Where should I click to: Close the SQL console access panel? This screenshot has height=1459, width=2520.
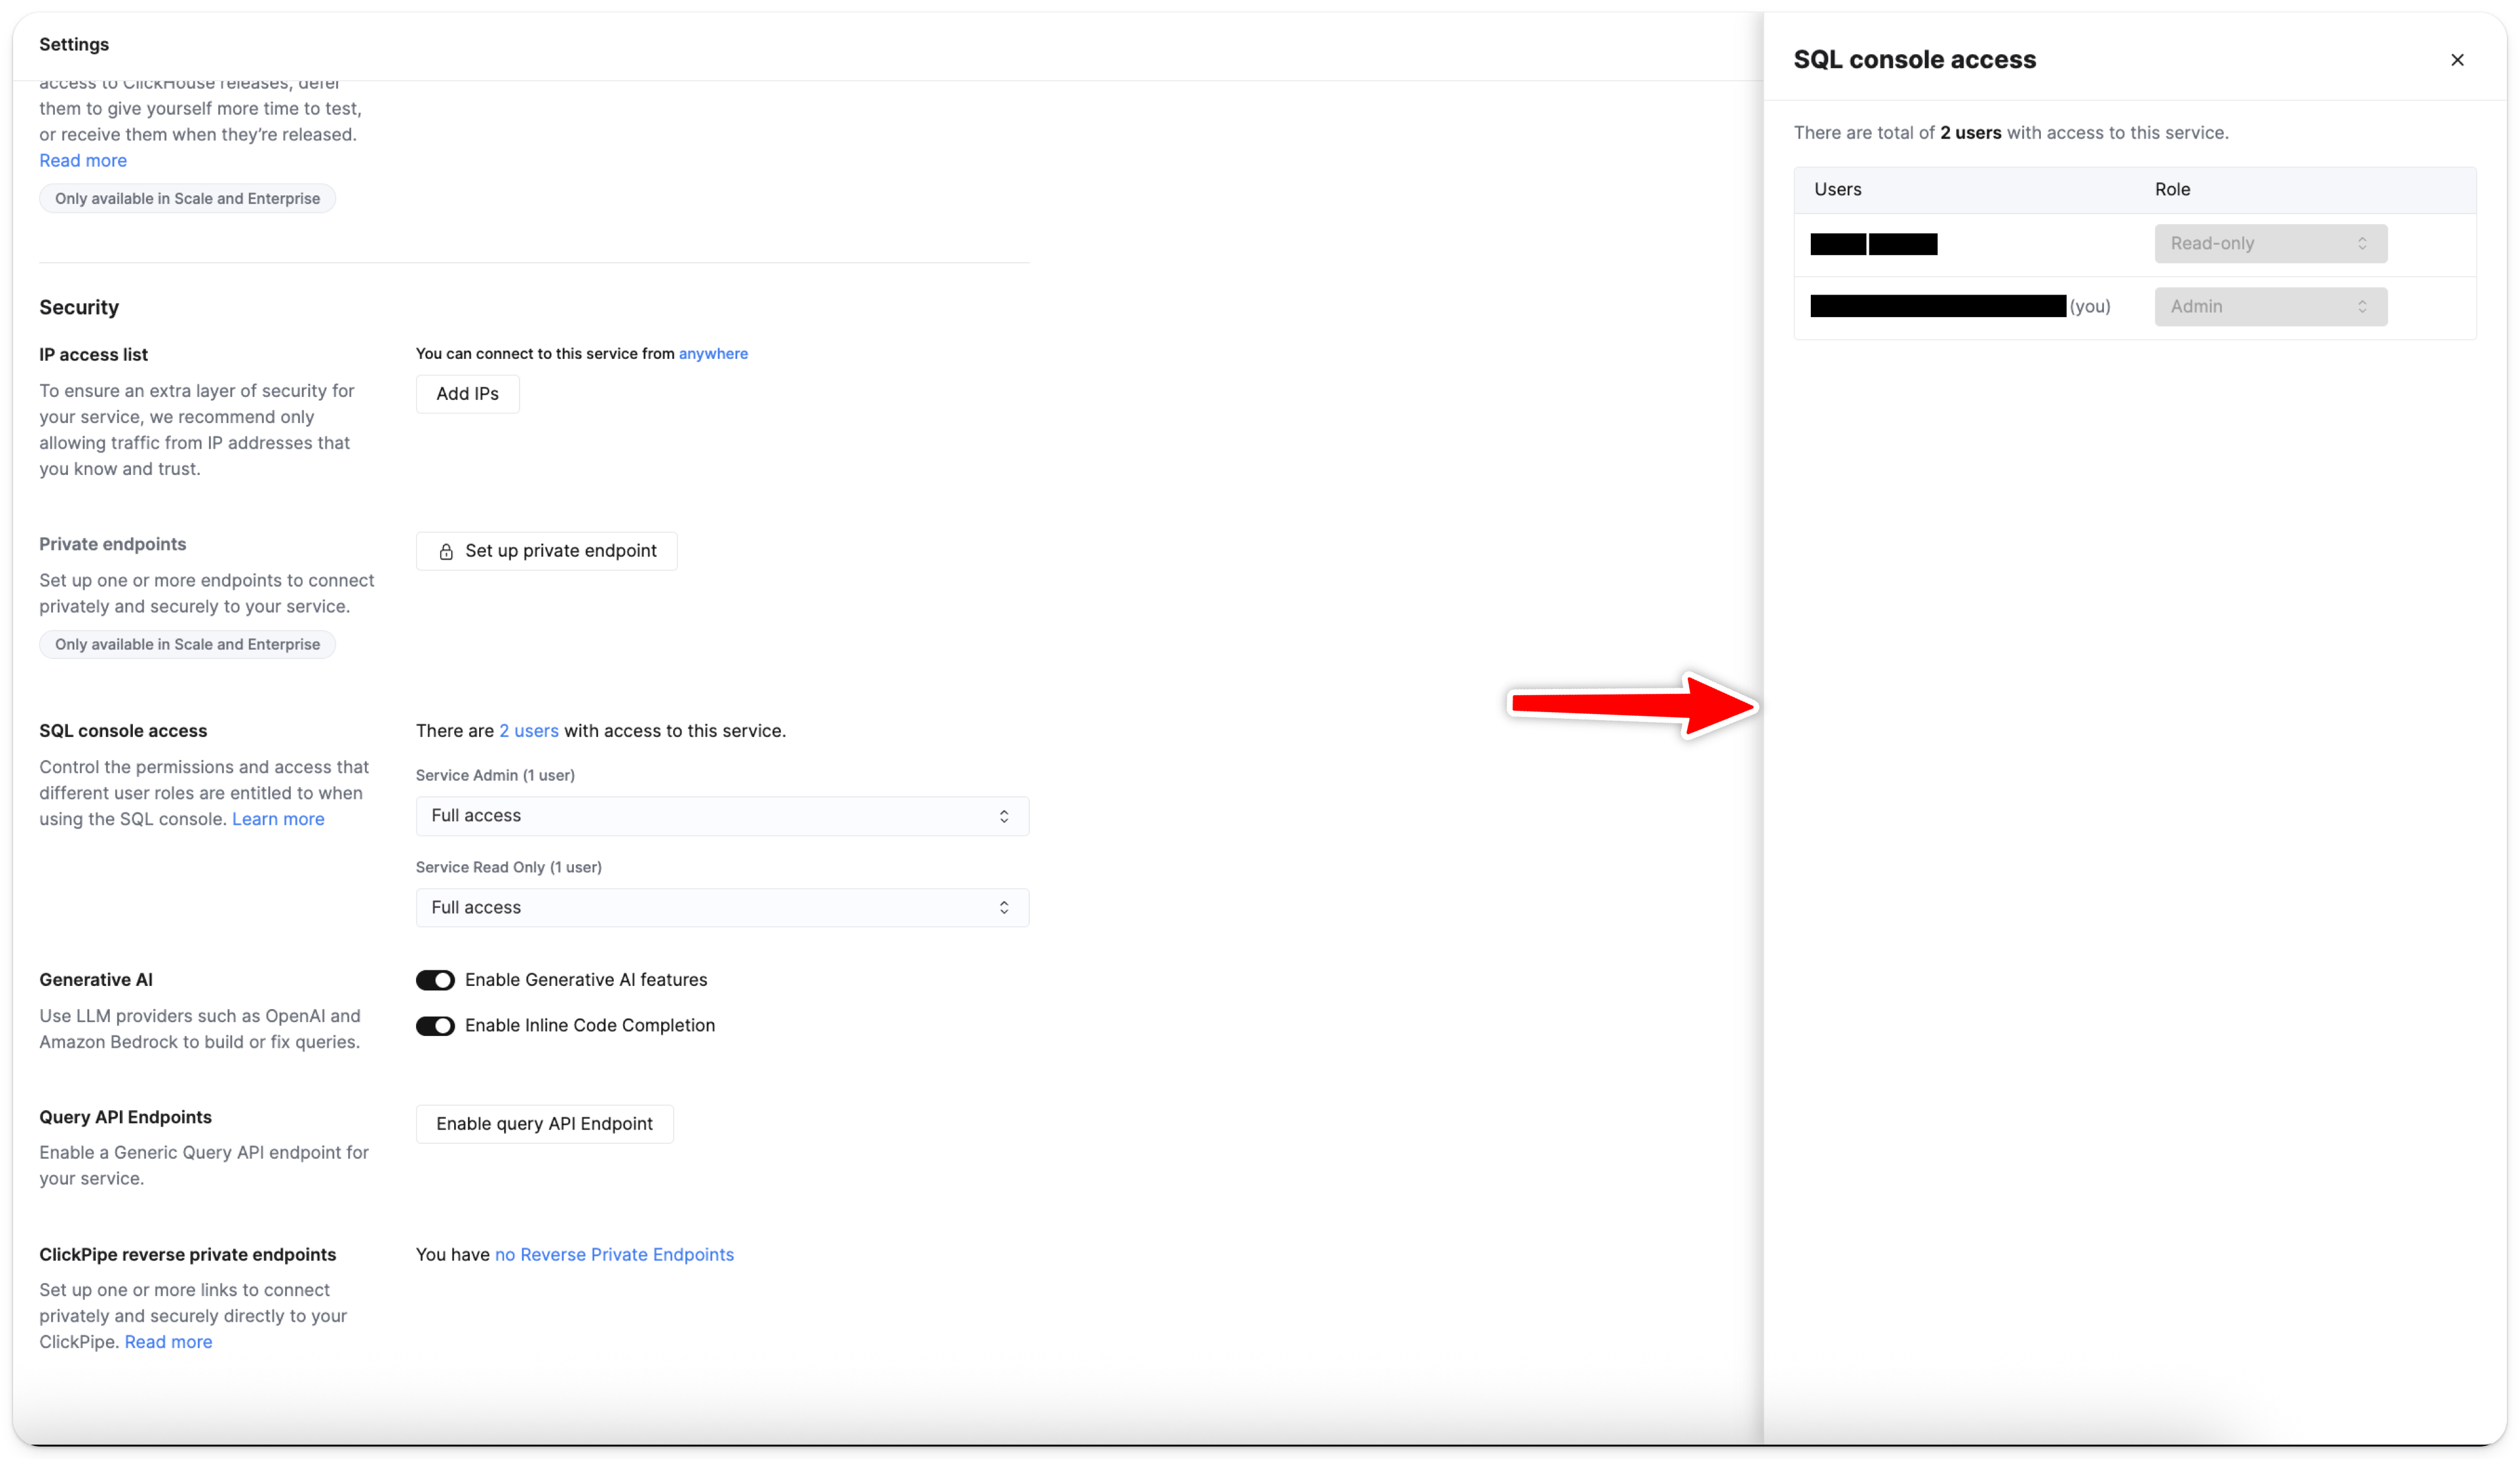[2457, 60]
